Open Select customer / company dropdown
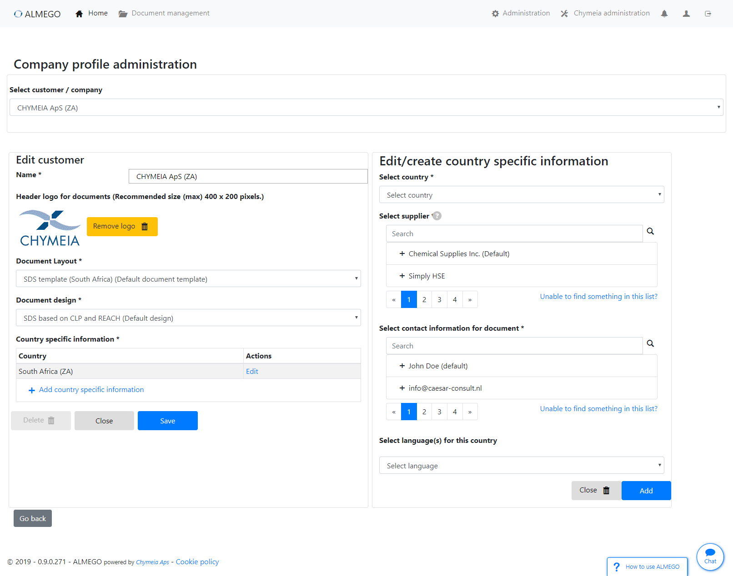 pyautogui.click(x=366, y=107)
